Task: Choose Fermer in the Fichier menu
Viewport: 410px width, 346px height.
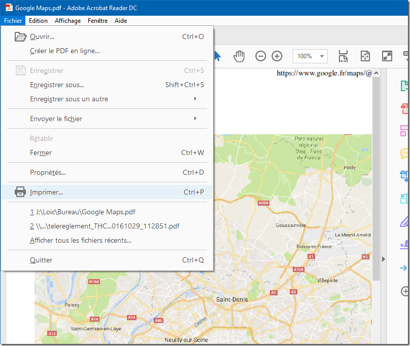Action: coord(107,153)
